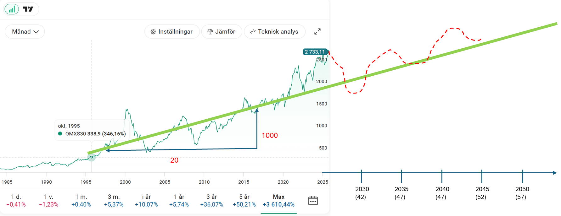
Task: Click the Jämför compare button
Action: [x=222, y=32]
